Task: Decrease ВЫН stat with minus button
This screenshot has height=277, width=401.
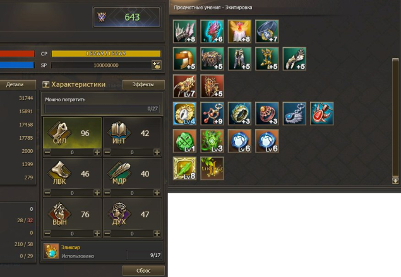Action: point(47,233)
